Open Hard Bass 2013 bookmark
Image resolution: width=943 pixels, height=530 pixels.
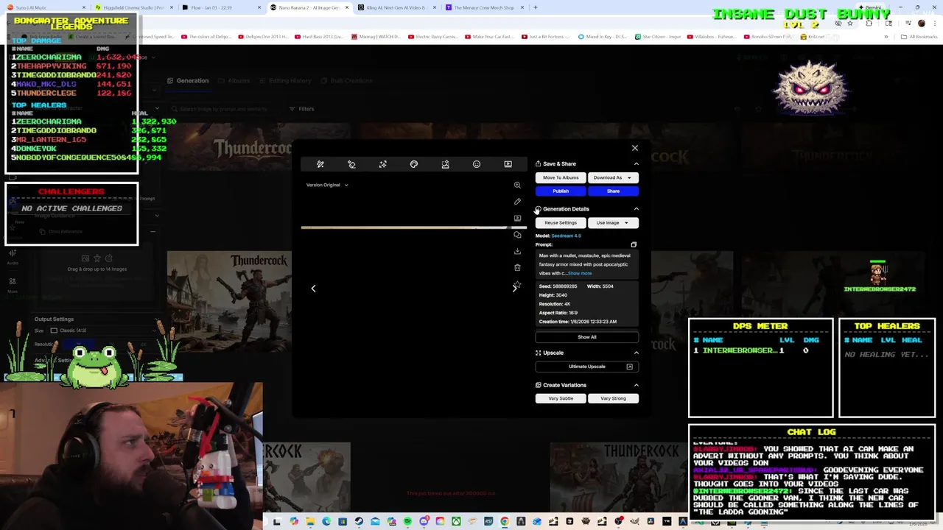pos(319,37)
